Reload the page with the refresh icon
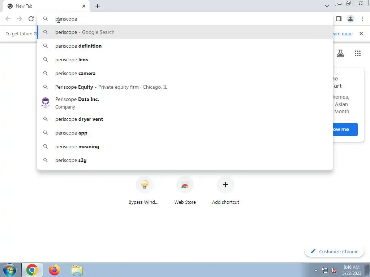Image resolution: width=370 pixels, height=277 pixels. (x=31, y=19)
